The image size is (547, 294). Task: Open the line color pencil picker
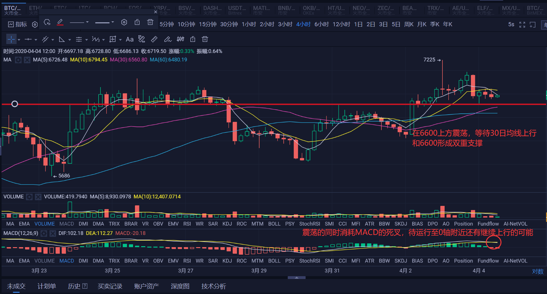point(60,22)
